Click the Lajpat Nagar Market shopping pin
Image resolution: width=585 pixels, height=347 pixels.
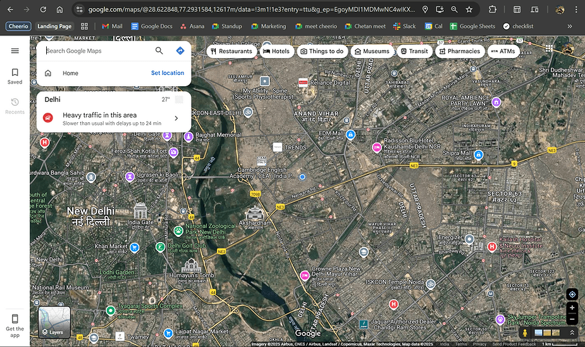pyautogui.click(x=168, y=332)
